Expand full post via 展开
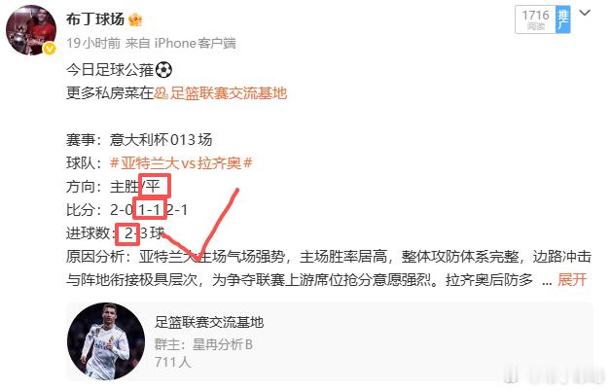Viewport: 611px width, 391px height. (x=572, y=279)
